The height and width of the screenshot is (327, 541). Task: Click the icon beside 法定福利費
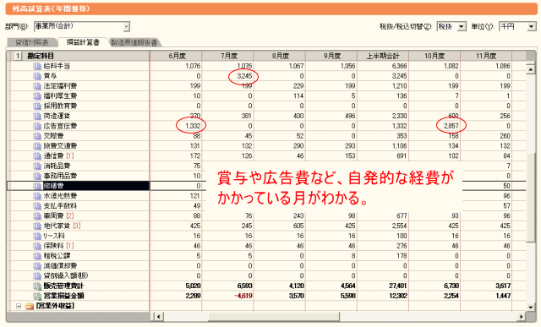[x=37, y=86]
